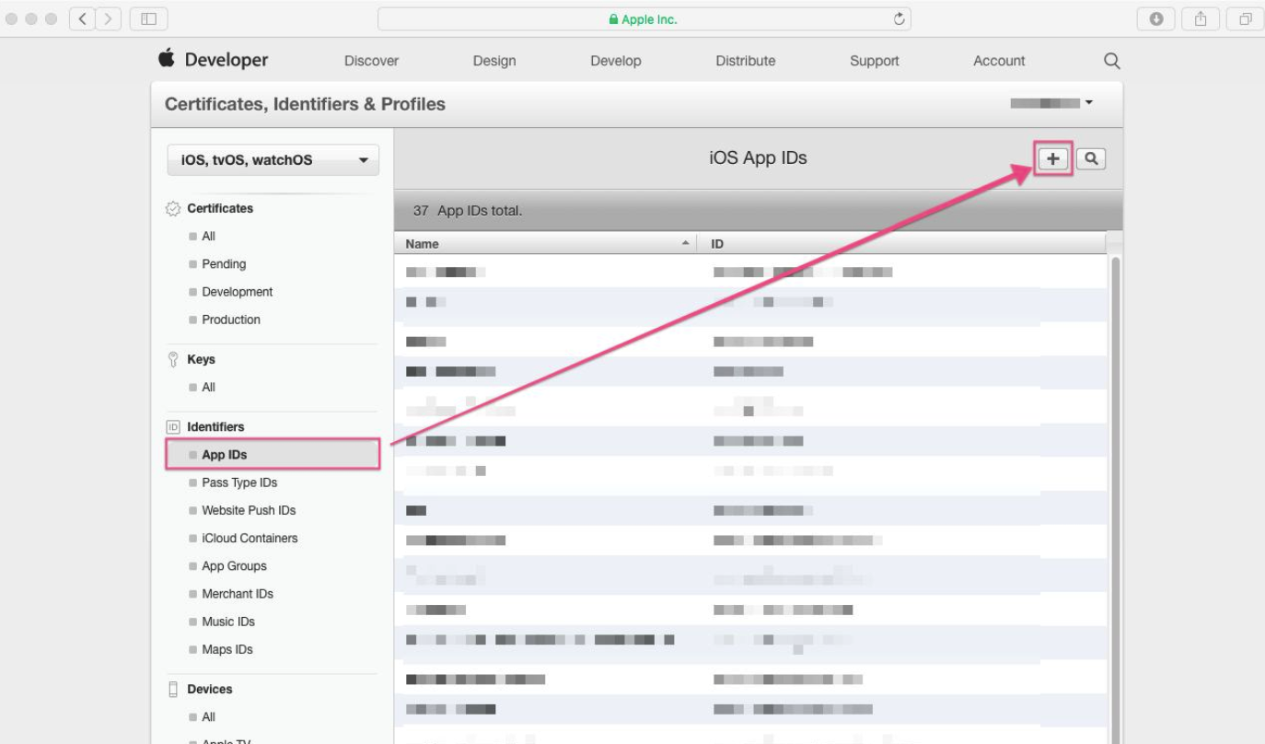Select Pending under Certificates
The width and height of the screenshot is (1265, 744).
tap(224, 263)
